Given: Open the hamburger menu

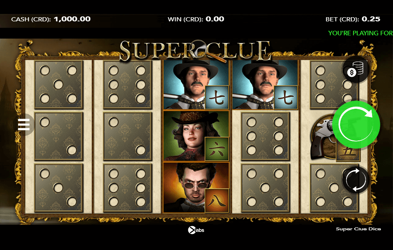Looking at the screenshot, I should (24, 125).
